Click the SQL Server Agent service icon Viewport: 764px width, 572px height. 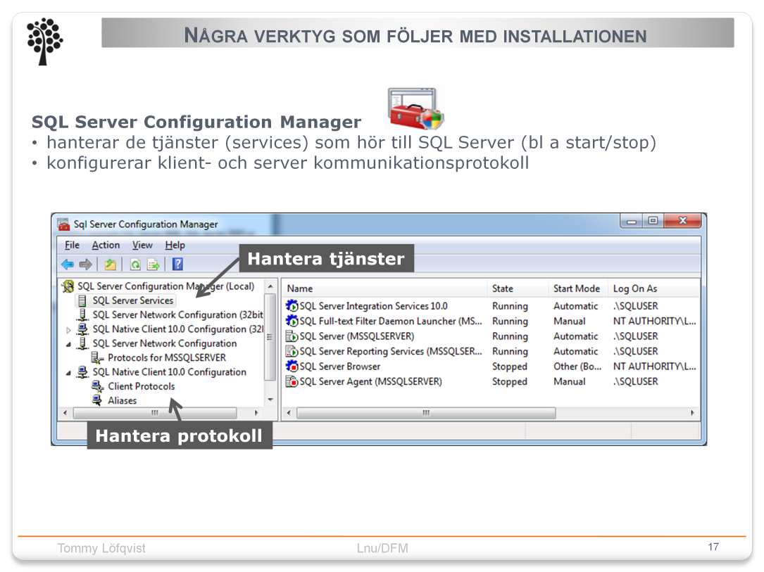tap(292, 381)
